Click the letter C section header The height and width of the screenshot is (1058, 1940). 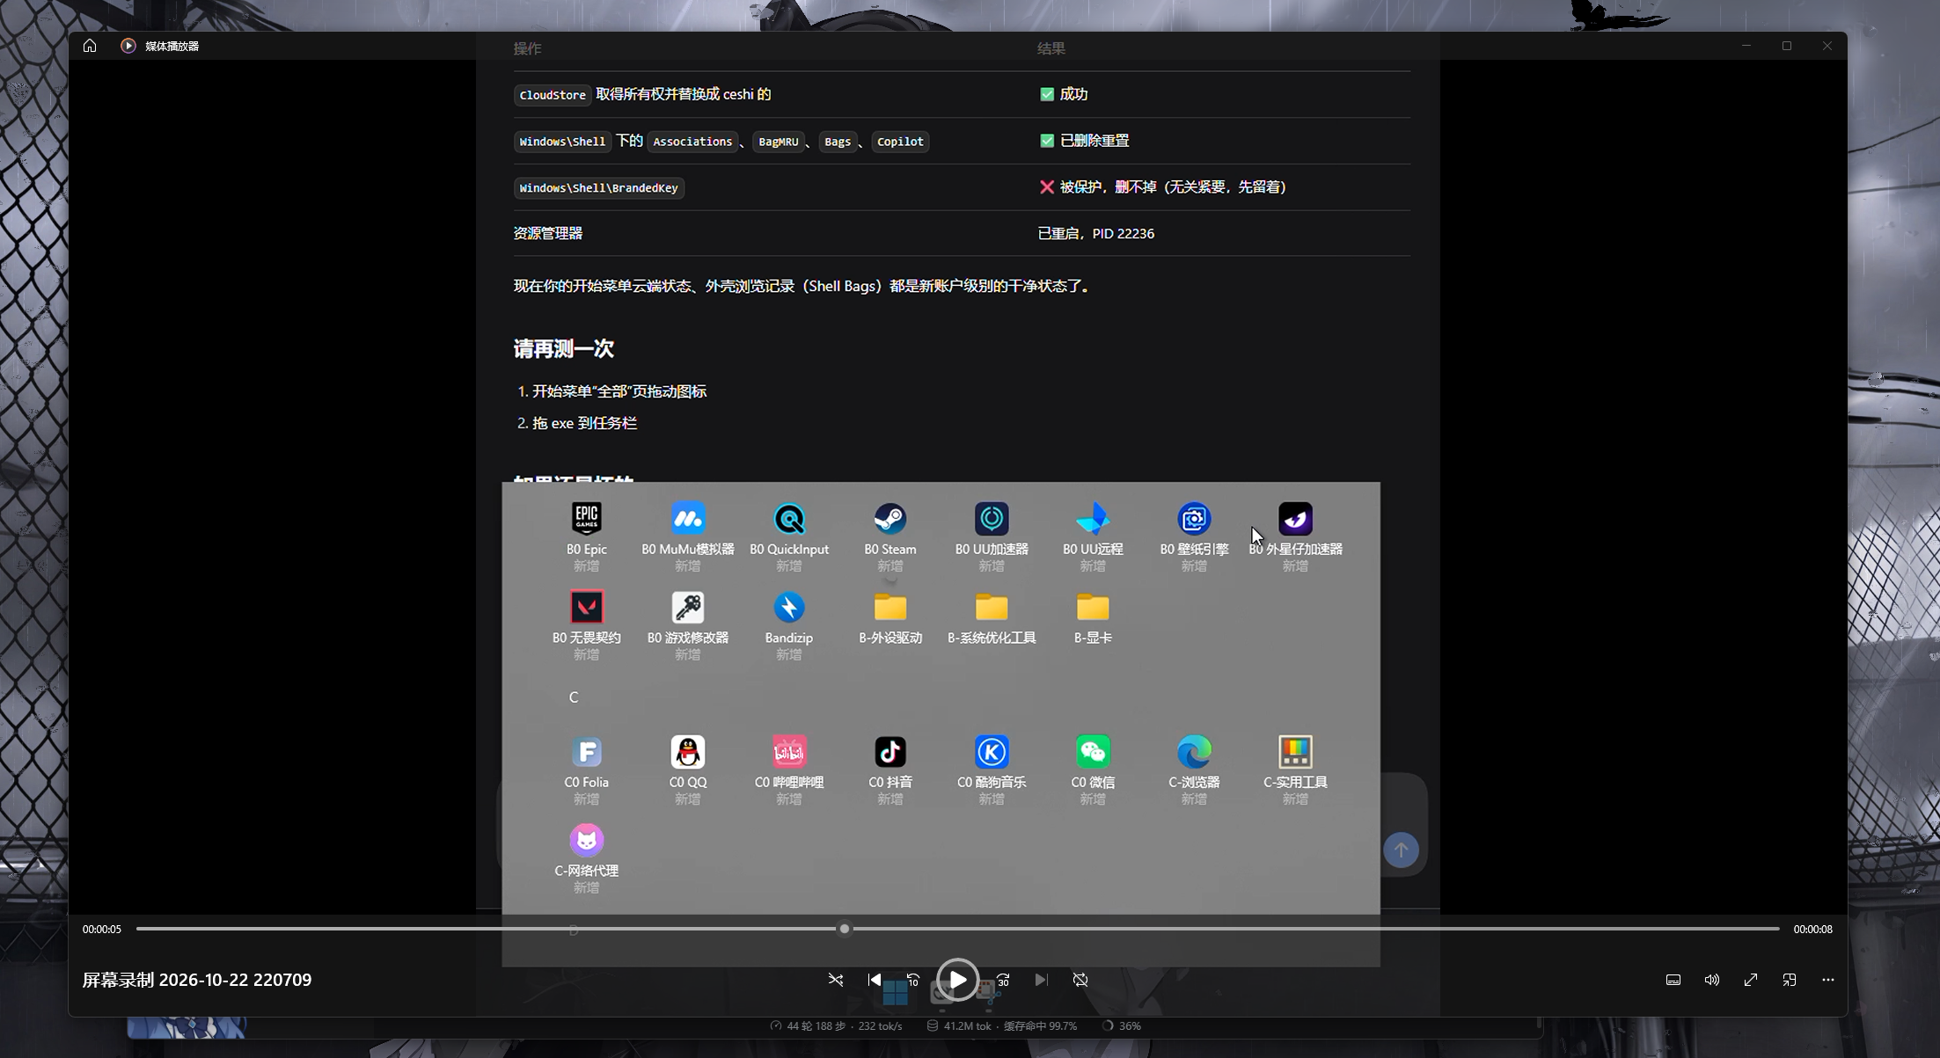click(x=574, y=697)
